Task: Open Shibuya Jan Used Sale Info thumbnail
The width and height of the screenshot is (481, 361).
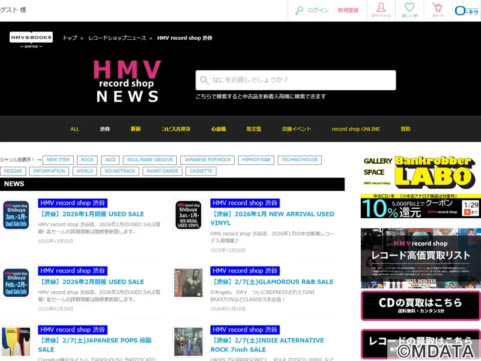Action: point(16,215)
